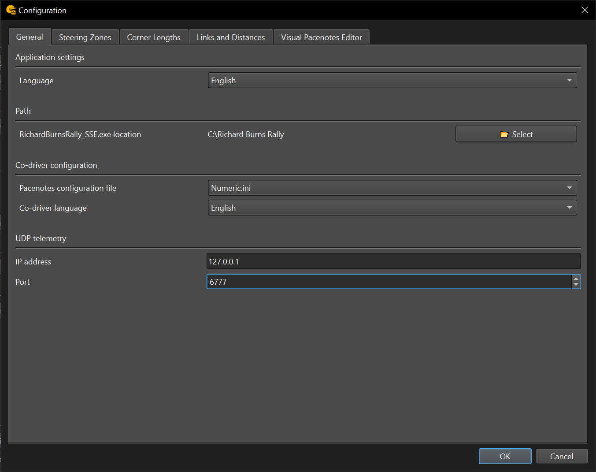596x472 pixels.
Task: Increase the Port value with up arrow
Action: click(x=576, y=279)
